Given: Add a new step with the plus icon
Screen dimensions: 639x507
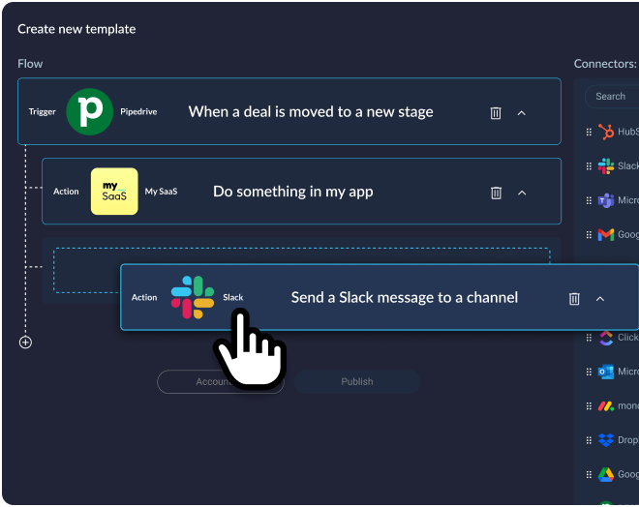Looking at the screenshot, I should pos(26,343).
